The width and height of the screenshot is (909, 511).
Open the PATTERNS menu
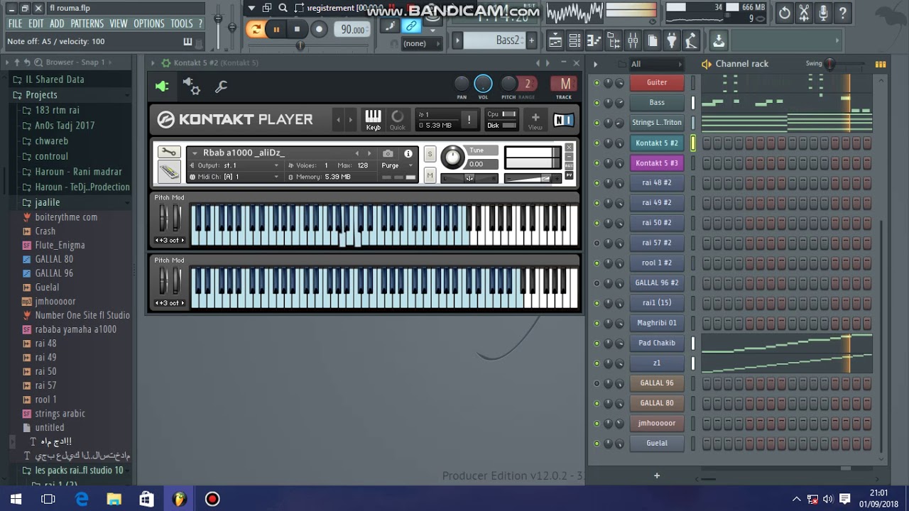[87, 23]
